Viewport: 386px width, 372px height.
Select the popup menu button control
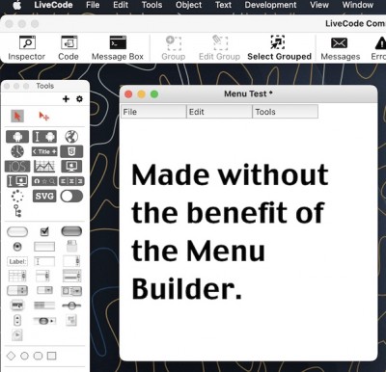[x=17, y=306]
